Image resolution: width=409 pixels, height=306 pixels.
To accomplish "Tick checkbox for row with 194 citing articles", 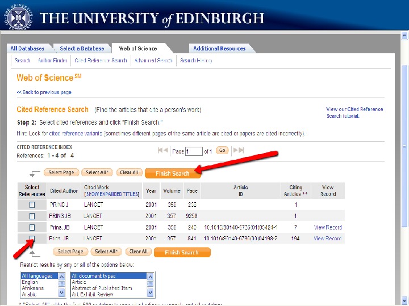I will (32, 238).
